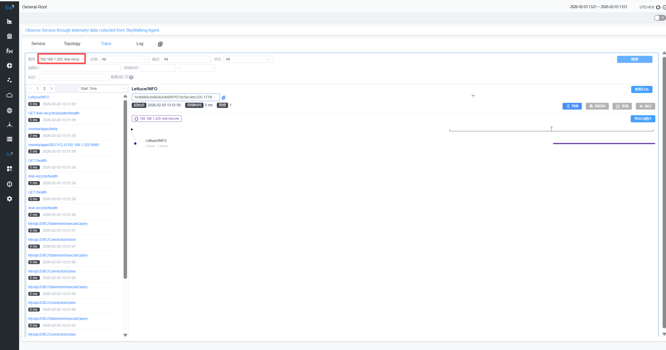The width and height of the screenshot is (666, 350).
Task: Open the Start Time sort dropdown
Action: pyautogui.click(x=103, y=88)
